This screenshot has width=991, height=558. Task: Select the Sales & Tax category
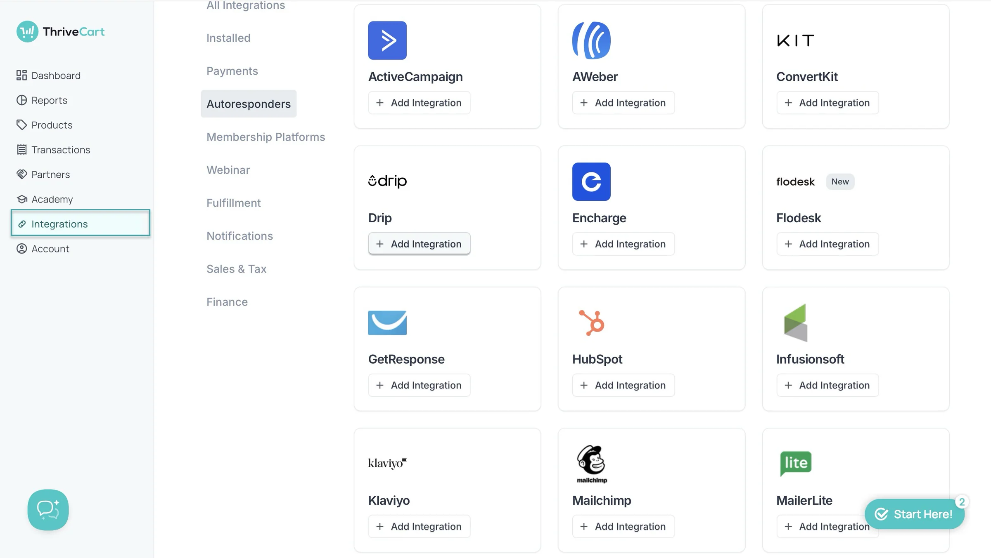pyautogui.click(x=237, y=269)
